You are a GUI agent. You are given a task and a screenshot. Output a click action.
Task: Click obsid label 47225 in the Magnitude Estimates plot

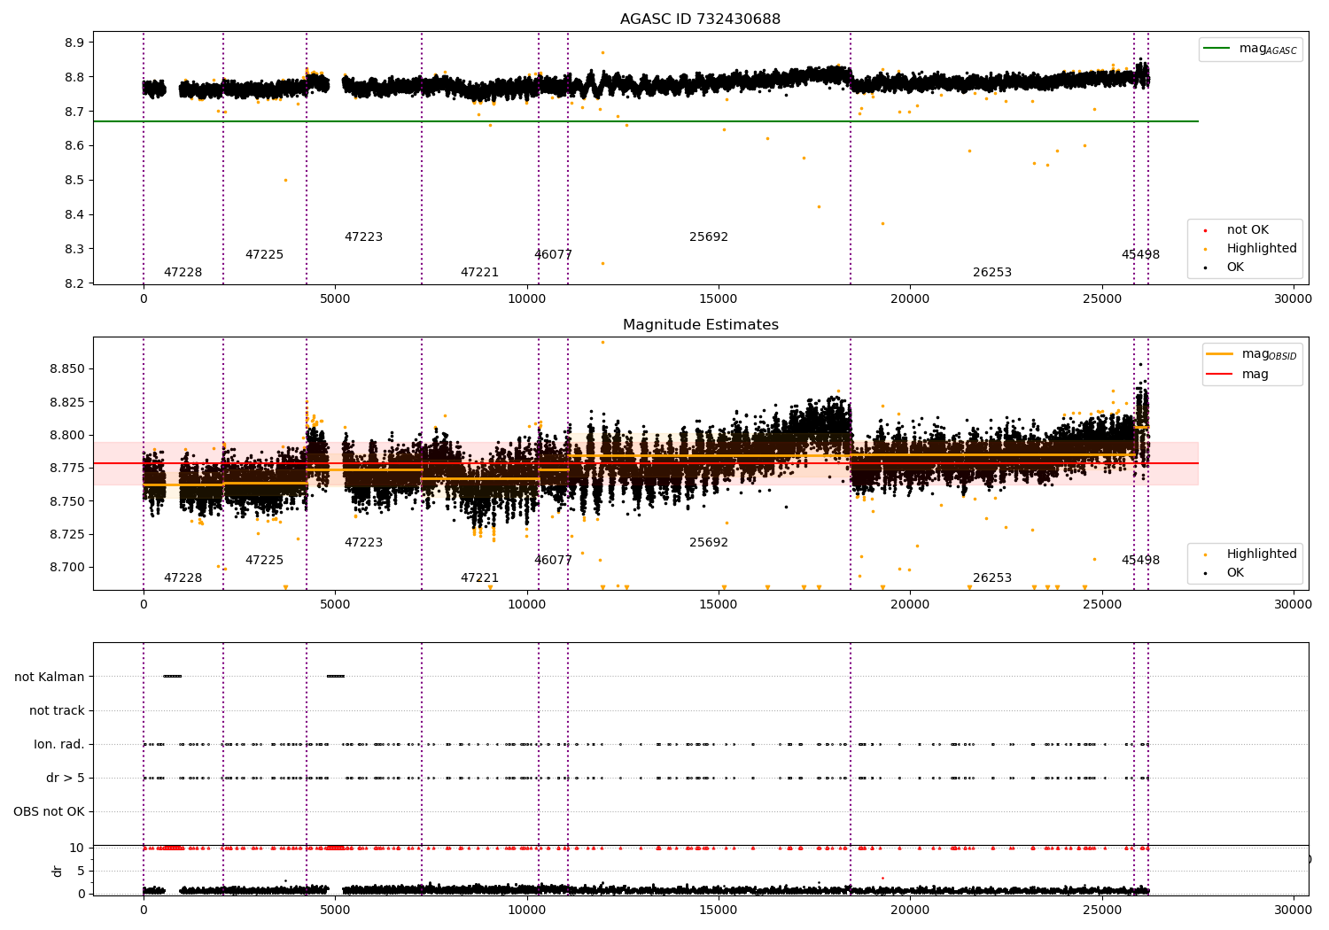click(264, 561)
